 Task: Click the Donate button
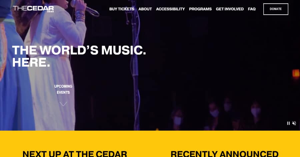276,9
